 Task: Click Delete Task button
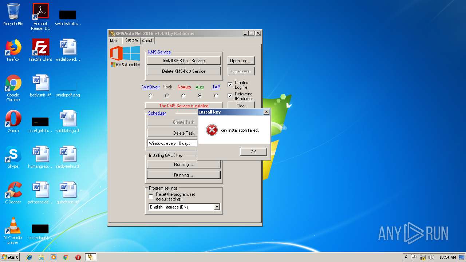tap(173, 133)
